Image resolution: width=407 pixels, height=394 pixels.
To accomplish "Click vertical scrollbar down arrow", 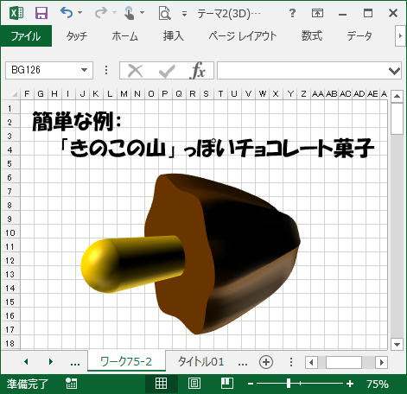I will coord(397,344).
